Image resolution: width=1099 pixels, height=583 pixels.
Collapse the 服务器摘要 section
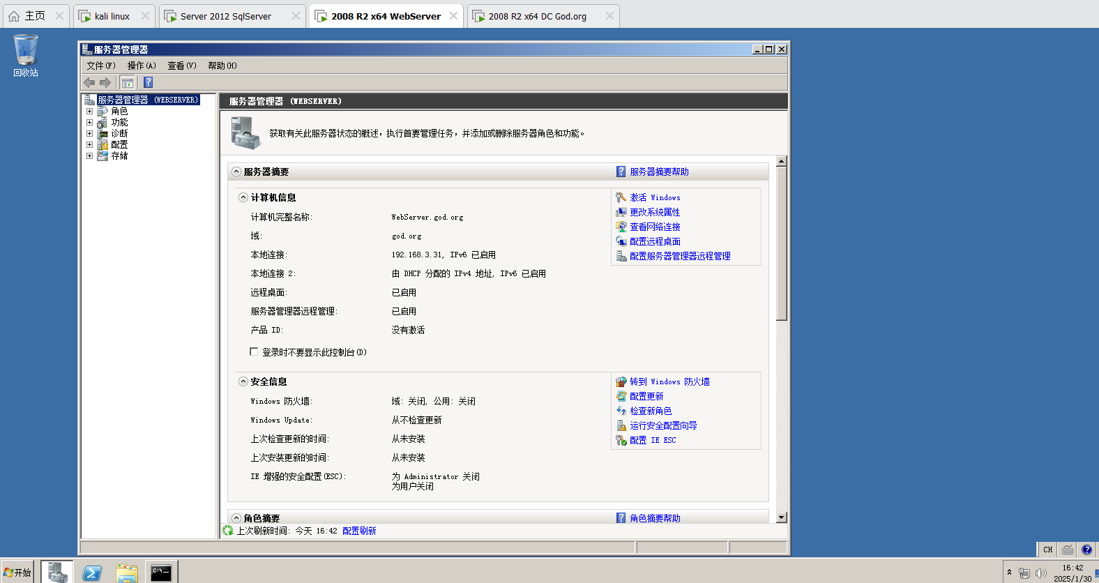[x=236, y=172]
